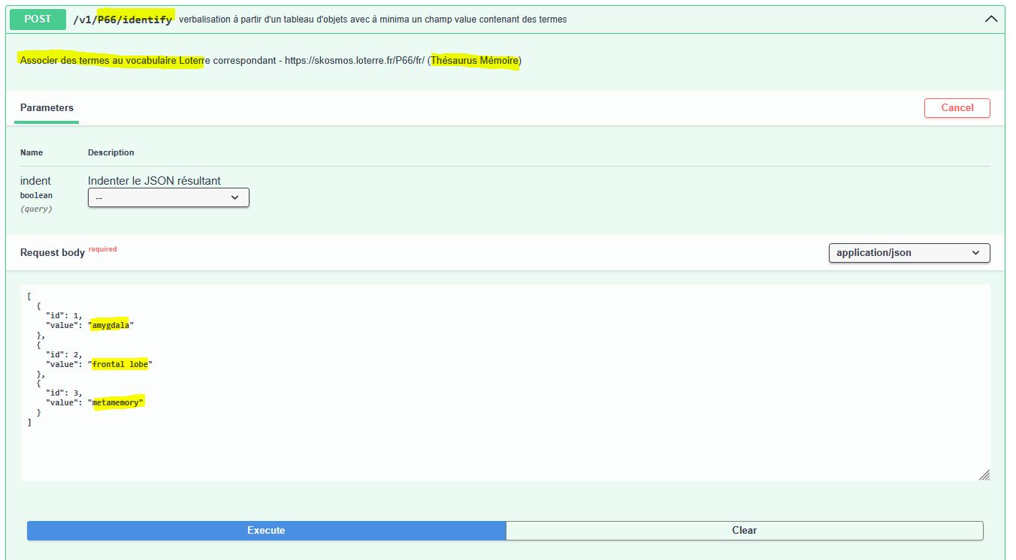
Task: Click the operation summary text starting with verbalisation
Action: [373, 20]
